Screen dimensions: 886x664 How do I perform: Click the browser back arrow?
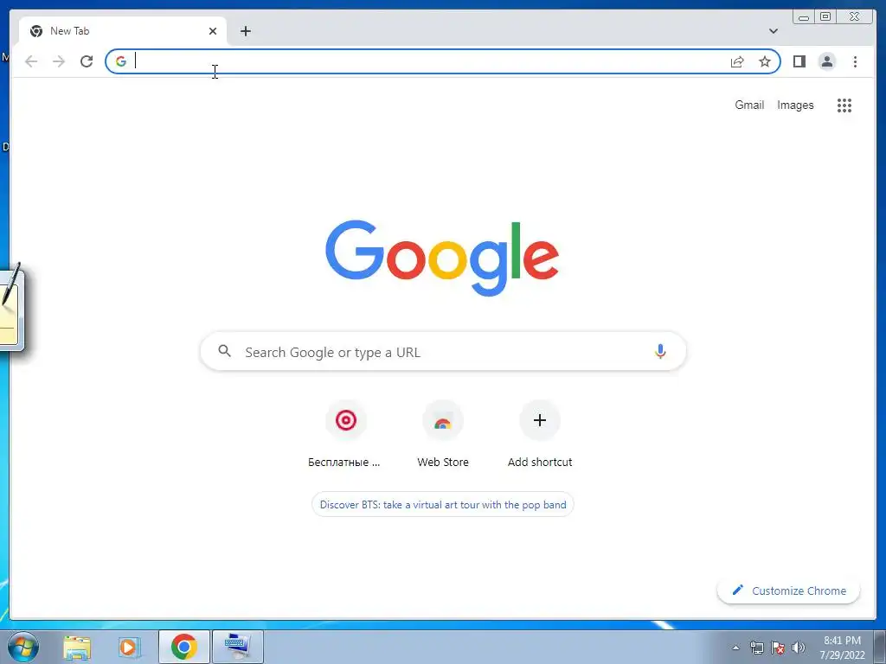[31, 61]
